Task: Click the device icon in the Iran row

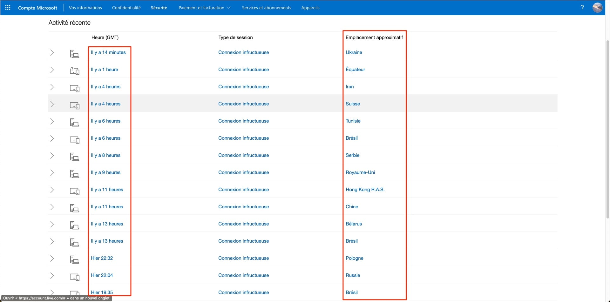Action: 74,88
